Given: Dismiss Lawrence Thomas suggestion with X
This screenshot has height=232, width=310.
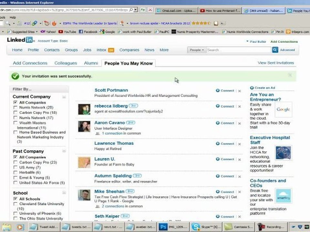Looking at the screenshot, I should coord(240,144).
